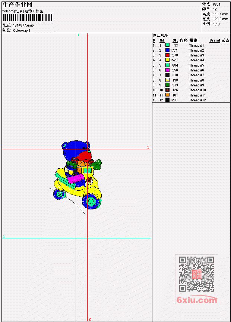The height and width of the screenshot is (322, 231).
Task: Click the barcode under the studio name
Action: click(x=28, y=18)
